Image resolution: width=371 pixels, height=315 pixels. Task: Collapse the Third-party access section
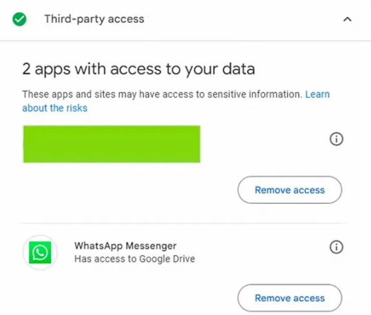click(x=347, y=19)
